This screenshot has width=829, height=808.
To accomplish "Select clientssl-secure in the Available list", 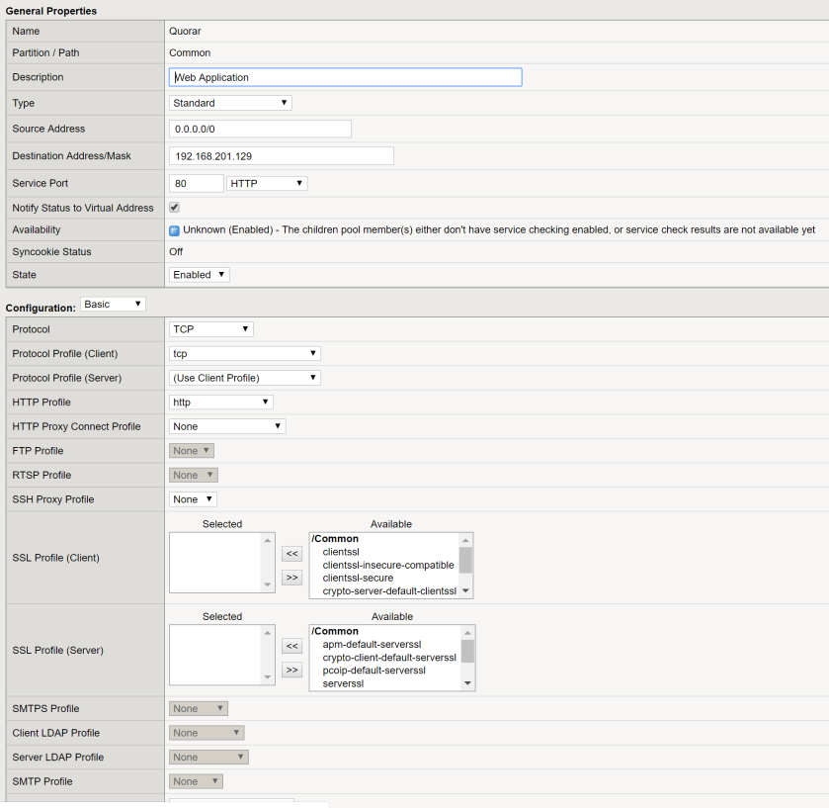I will (358, 578).
